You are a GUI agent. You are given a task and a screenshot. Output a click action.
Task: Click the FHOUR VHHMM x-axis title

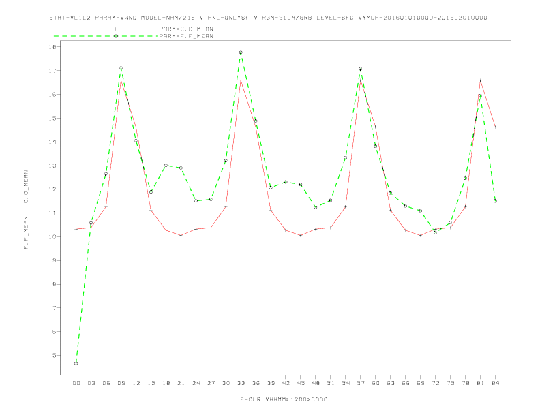(284, 399)
